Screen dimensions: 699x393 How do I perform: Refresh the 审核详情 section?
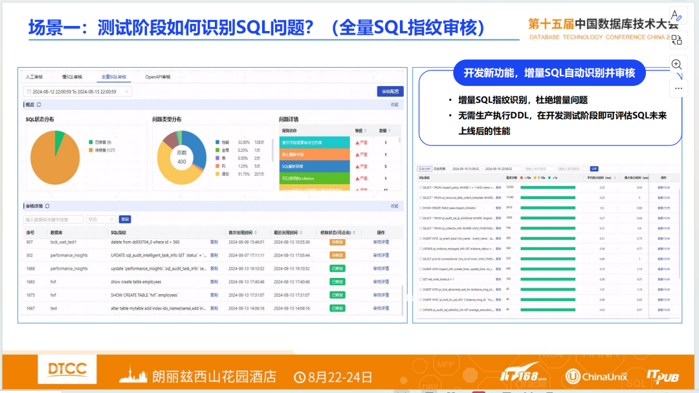47,206
